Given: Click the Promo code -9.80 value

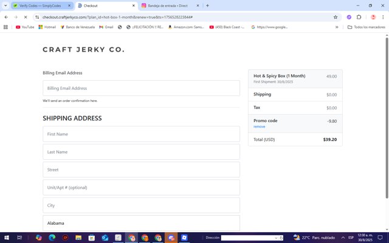Looking at the screenshot, I should (332, 122).
